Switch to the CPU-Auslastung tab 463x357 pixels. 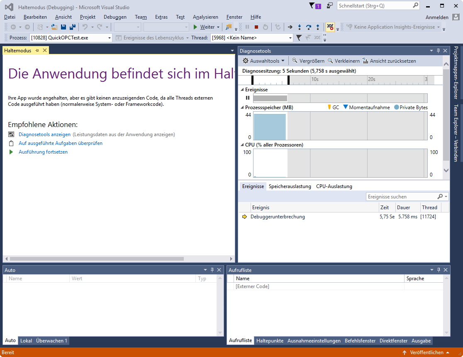tap(334, 186)
